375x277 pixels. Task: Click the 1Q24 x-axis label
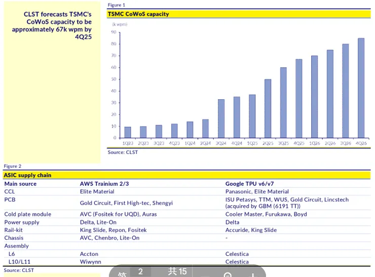coord(190,143)
